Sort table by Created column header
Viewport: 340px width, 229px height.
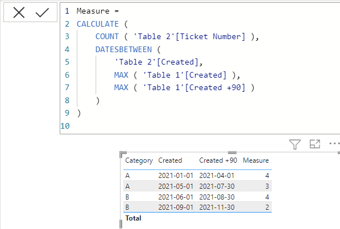coord(170,160)
